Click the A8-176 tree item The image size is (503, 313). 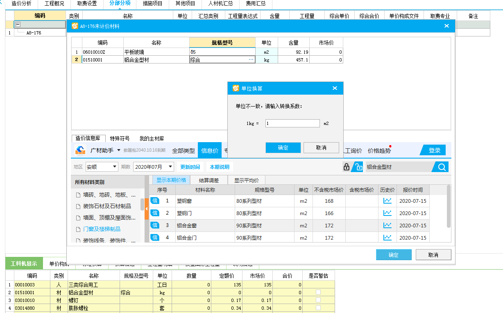(x=34, y=32)
